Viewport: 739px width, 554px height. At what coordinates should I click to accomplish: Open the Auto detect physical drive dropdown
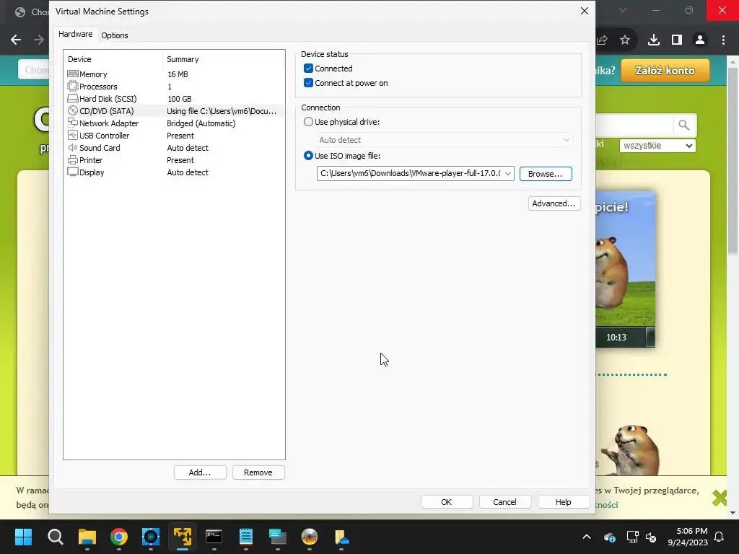[445, 140]
